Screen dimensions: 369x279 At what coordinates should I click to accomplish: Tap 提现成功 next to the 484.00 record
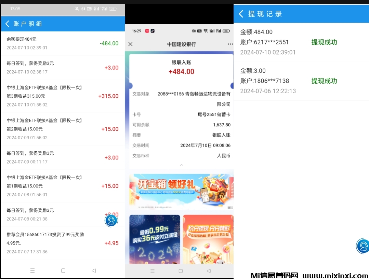pos(324,42)
